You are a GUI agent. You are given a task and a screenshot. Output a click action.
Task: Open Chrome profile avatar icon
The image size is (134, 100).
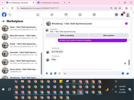(126, 8)
